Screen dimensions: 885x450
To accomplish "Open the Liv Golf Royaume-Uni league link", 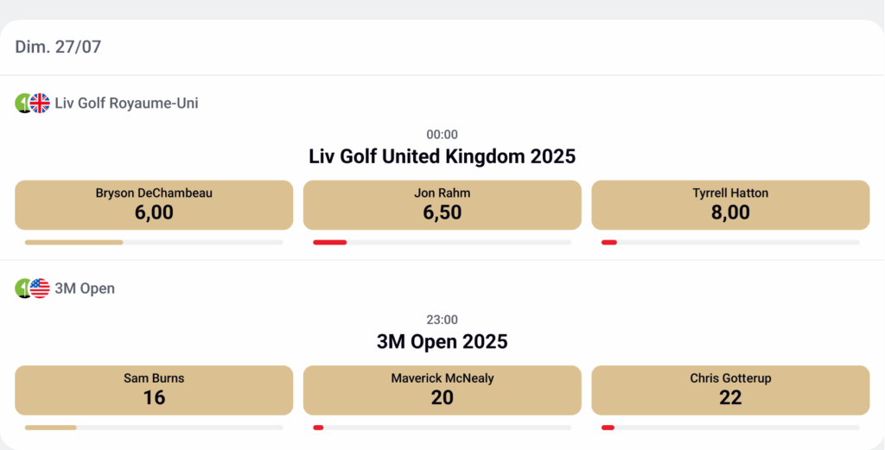I will (x=126, y=103).
